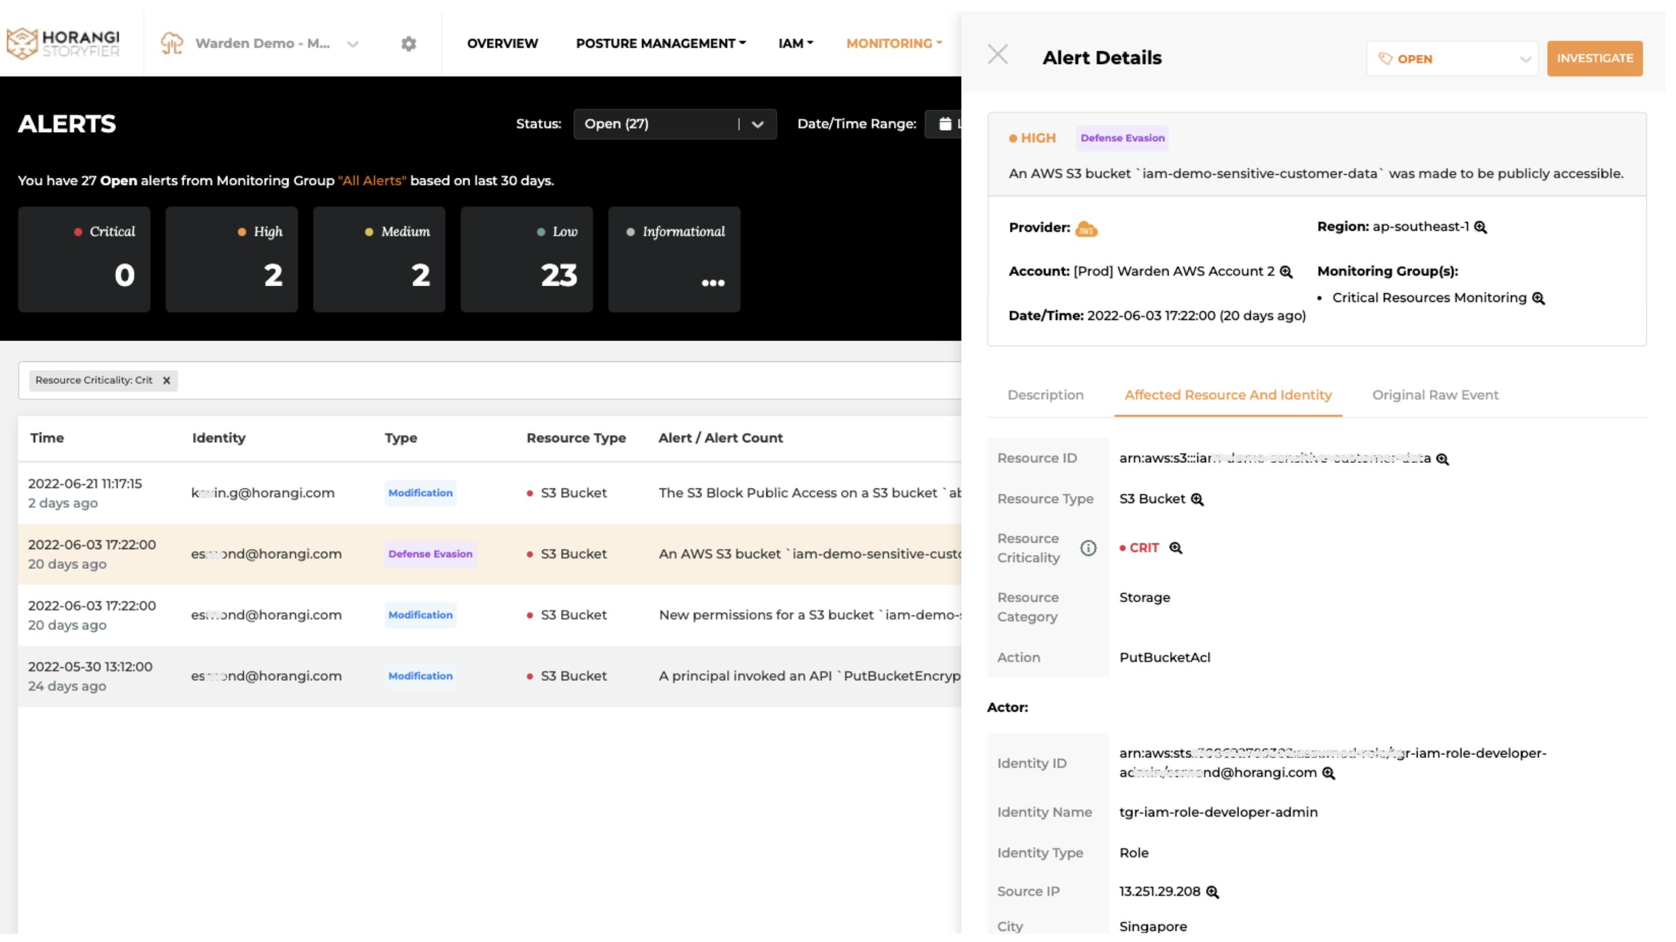Go to the Overview page
1676x942 pixels.
[502, 43]
